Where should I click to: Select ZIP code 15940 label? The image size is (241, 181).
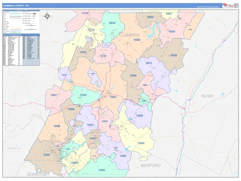tap(133, 75)
